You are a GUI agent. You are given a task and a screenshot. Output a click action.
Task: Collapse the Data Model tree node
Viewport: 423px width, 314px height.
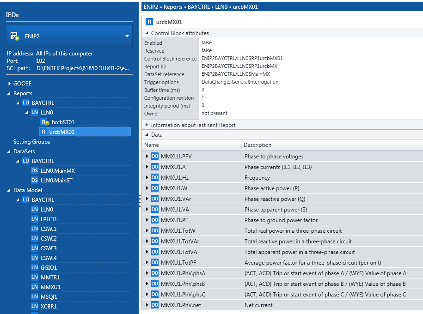tap(9, 190)
